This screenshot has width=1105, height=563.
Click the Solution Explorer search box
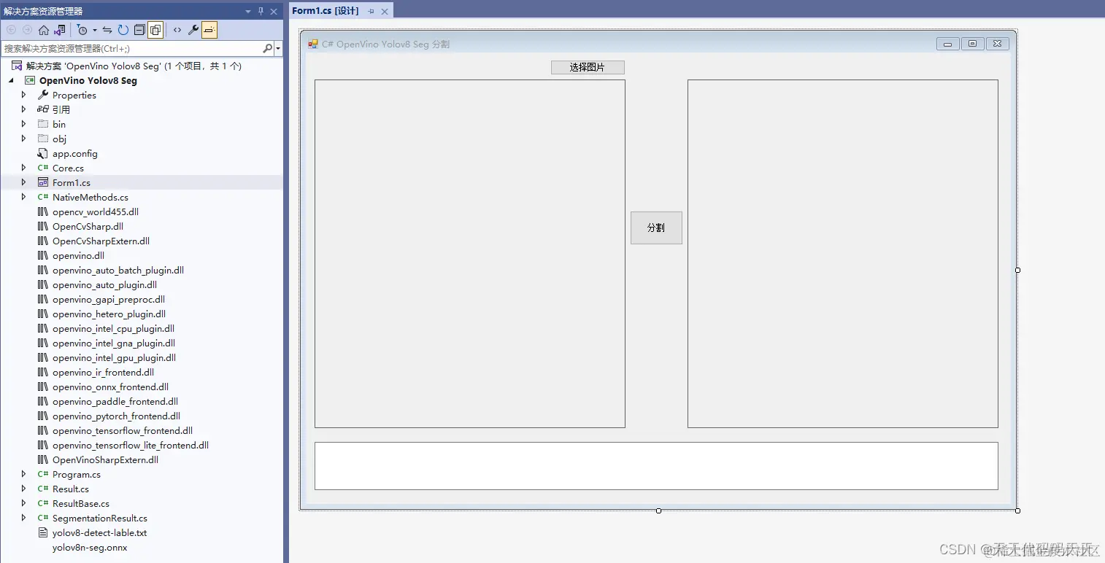coord(131,48)
